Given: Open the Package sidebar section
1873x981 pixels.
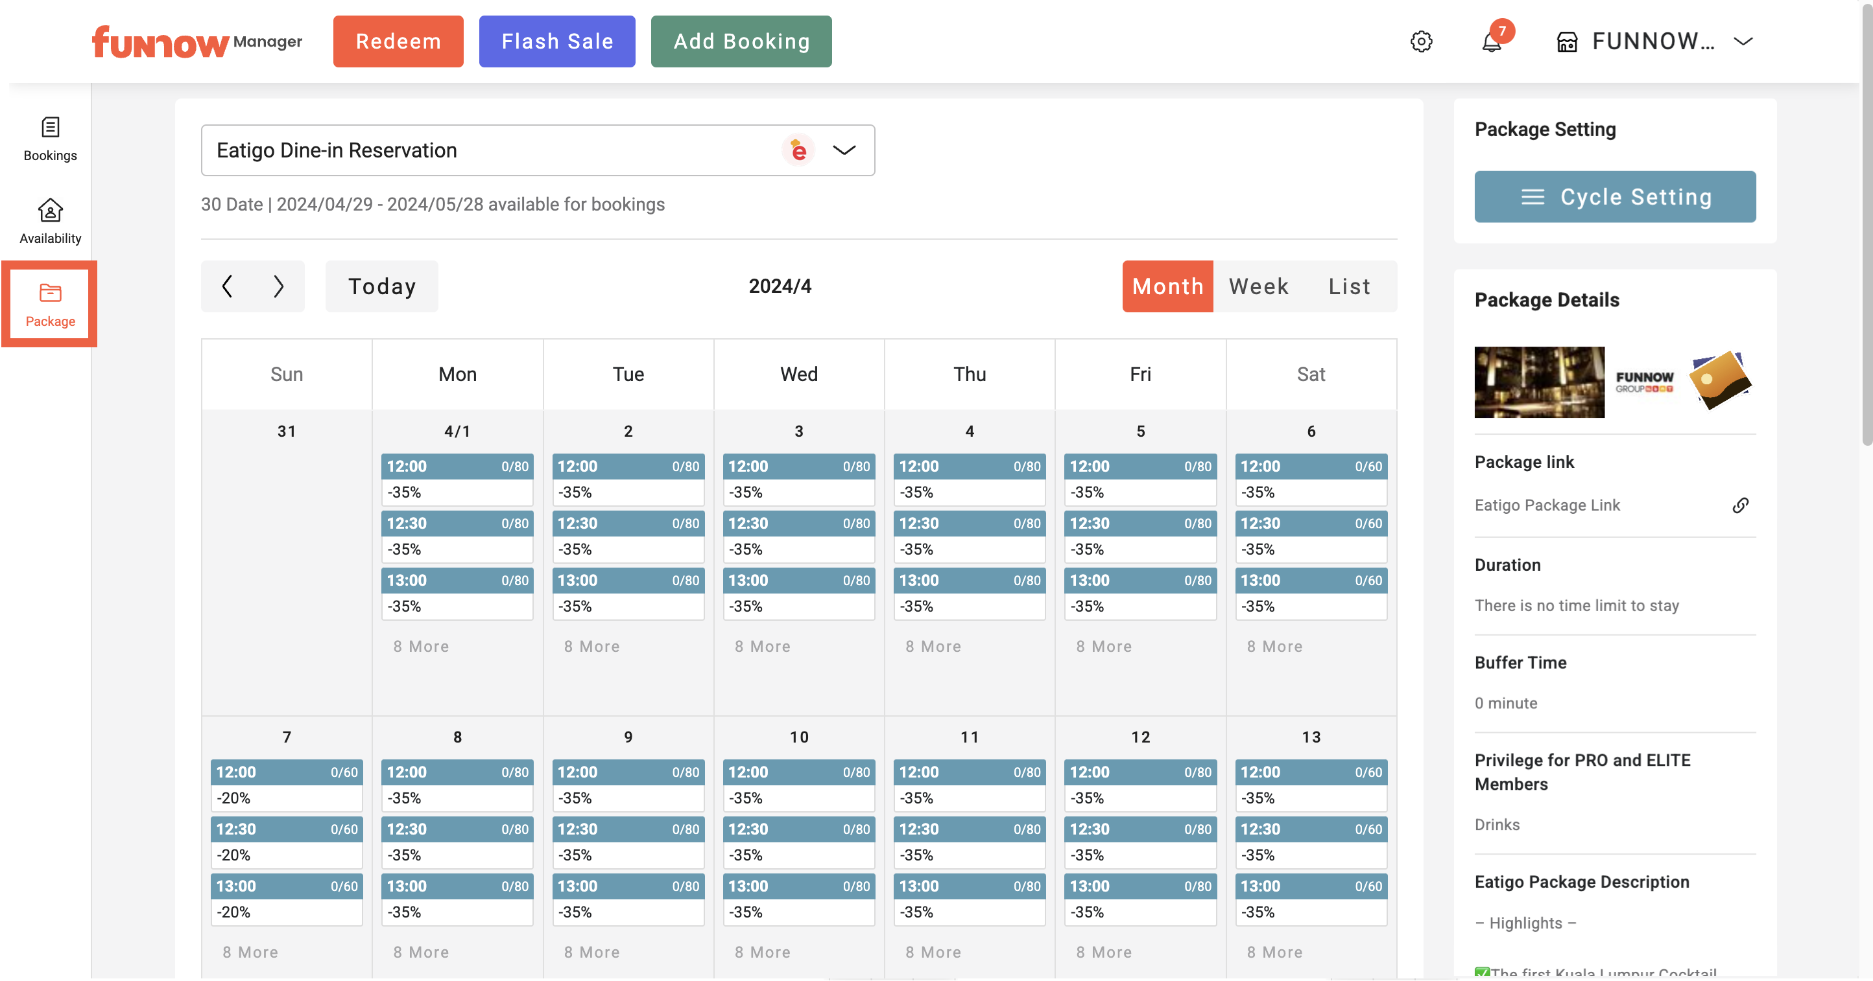Looking at the screenshot, I should [49, 304].
